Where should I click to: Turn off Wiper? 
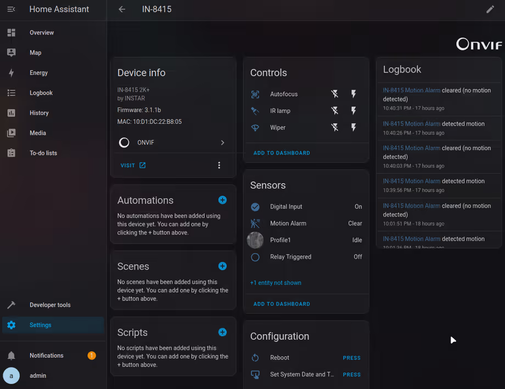click(335, 127)
